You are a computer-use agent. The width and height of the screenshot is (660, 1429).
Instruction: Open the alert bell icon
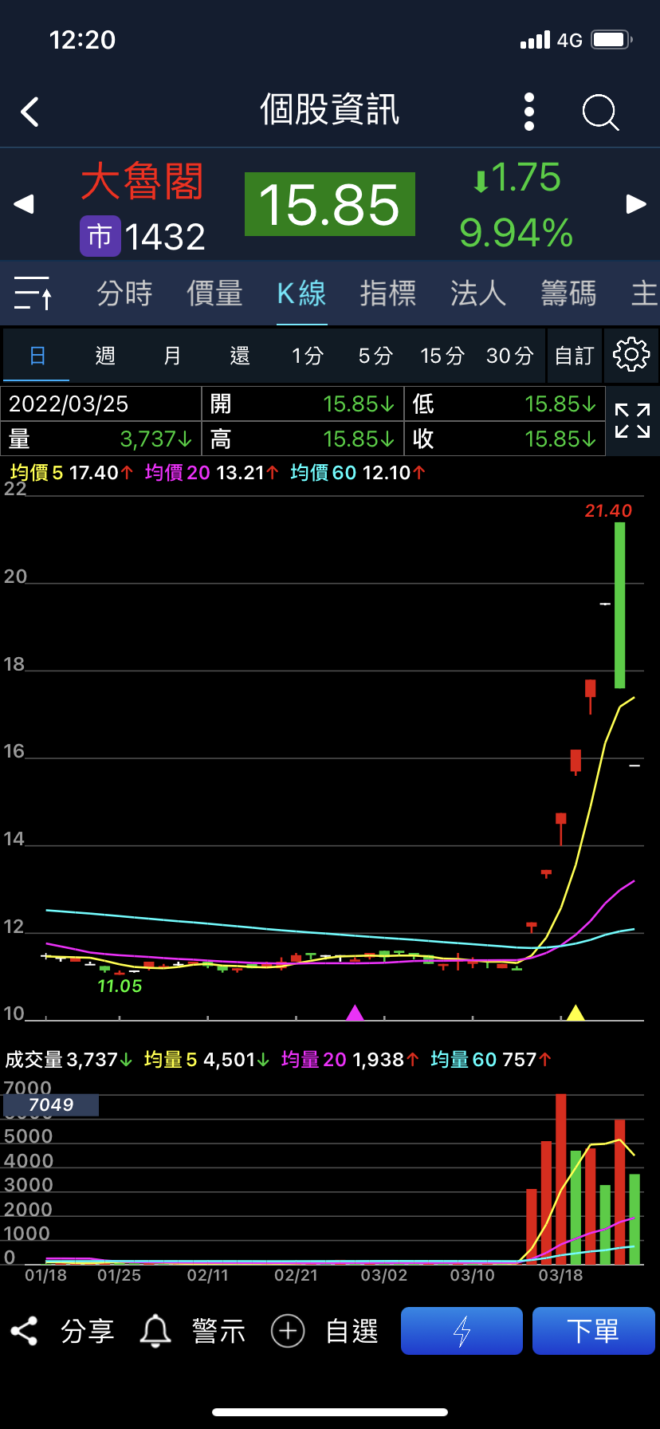point(155,1331)
